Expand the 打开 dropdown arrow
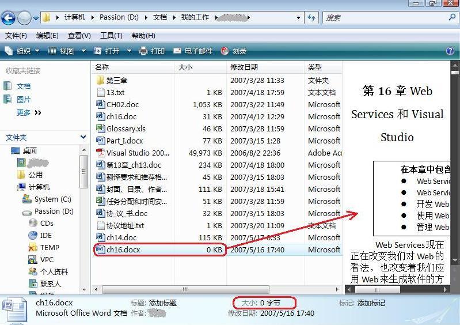460x325 pixels. point(129,51)
